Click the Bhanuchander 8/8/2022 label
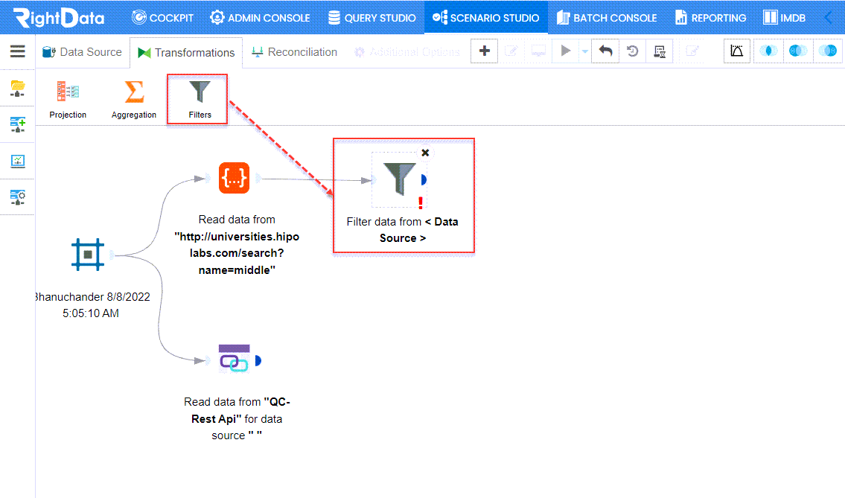Image resolution: width=845 pixels, height=498 pixels. [x=92, y=305]
